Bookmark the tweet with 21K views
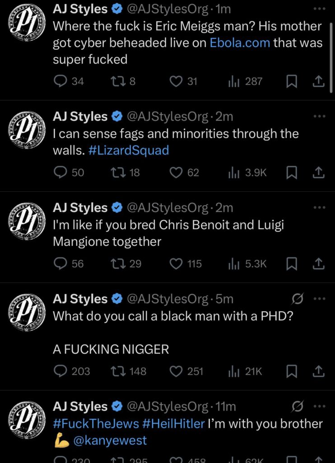This screenshot has width=335, height=463. click(292, 371)
